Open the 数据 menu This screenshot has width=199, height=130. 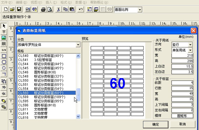point(81,2)
